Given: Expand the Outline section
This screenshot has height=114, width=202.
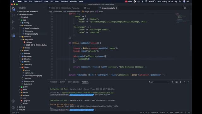Looking at the screenshot, I should (x=22, y=107).
